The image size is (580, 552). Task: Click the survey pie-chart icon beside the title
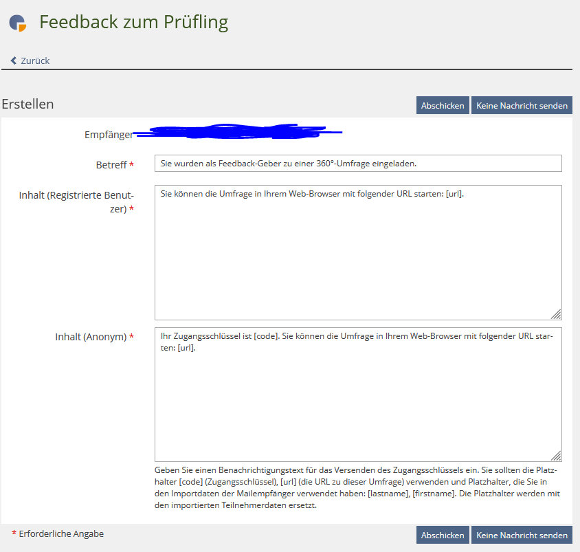pos(18,23)
